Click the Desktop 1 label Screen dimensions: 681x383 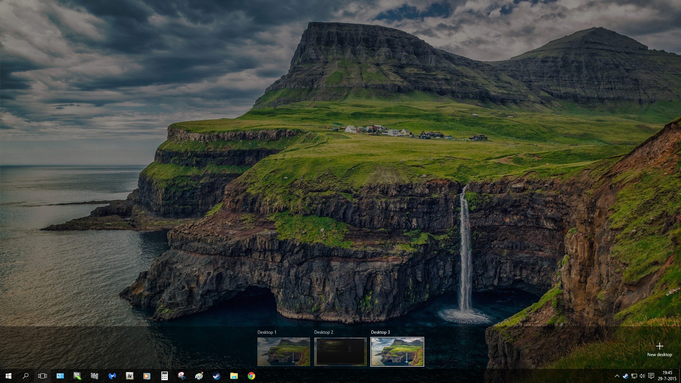coord(267,332)
